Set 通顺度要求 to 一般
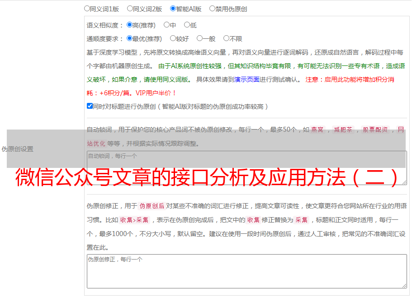 click(199, 38)
